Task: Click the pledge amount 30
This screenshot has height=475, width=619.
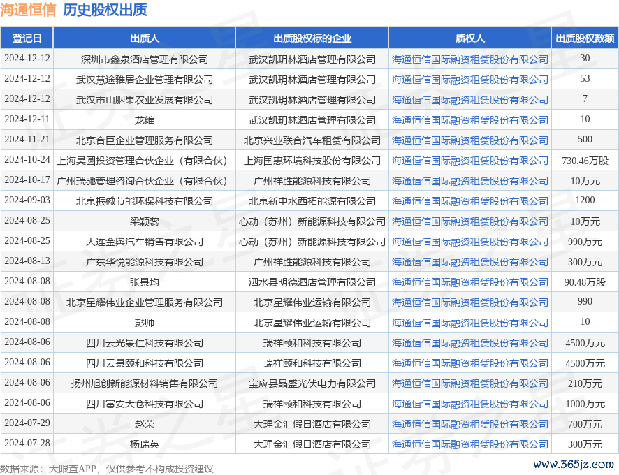Action: point(585,58)
